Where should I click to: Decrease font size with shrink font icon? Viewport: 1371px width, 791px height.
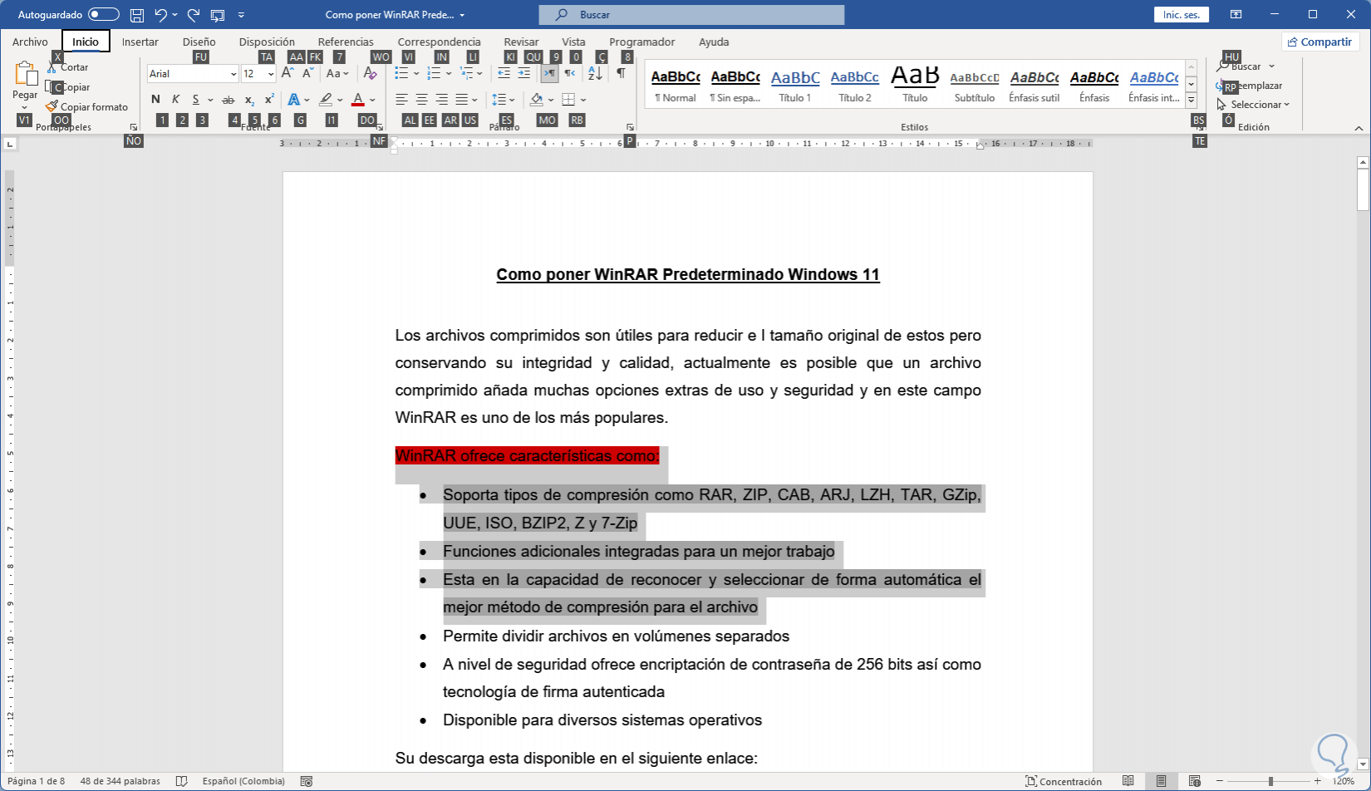click(307, 73)
